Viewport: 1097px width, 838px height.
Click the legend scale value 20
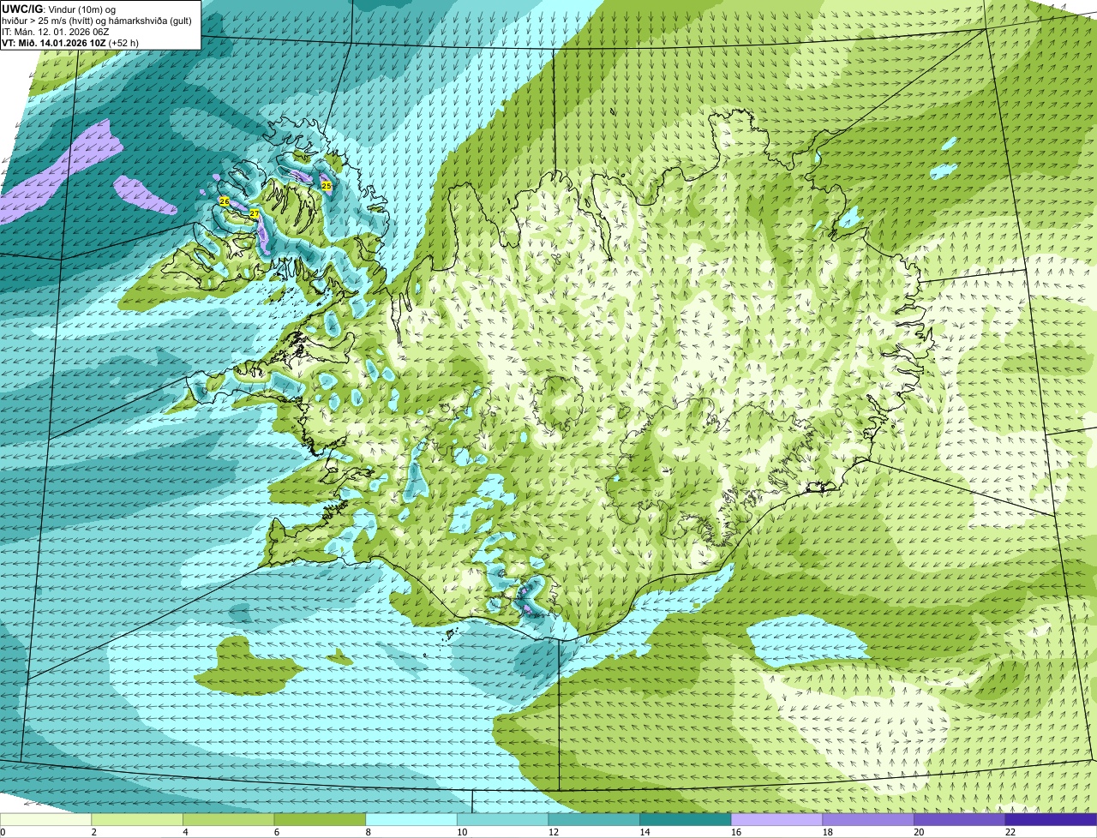pos(919,832)
